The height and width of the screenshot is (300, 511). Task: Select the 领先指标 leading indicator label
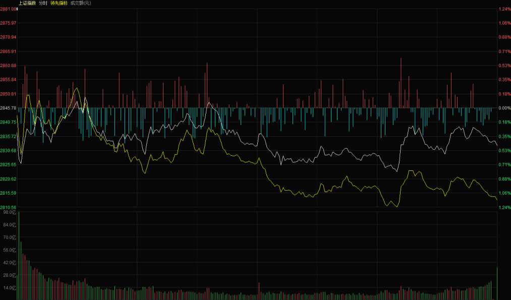click(x=59, y=3)
